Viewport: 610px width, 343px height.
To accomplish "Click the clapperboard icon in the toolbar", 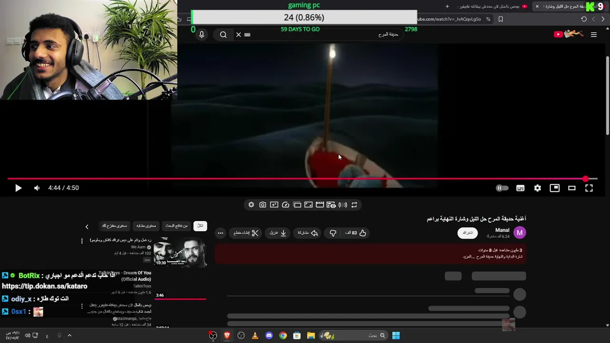I will 320,205.
